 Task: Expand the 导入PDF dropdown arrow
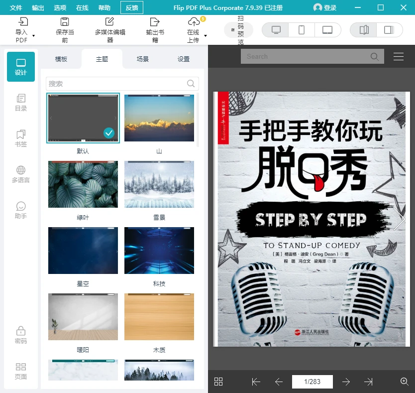pos(32,35)
